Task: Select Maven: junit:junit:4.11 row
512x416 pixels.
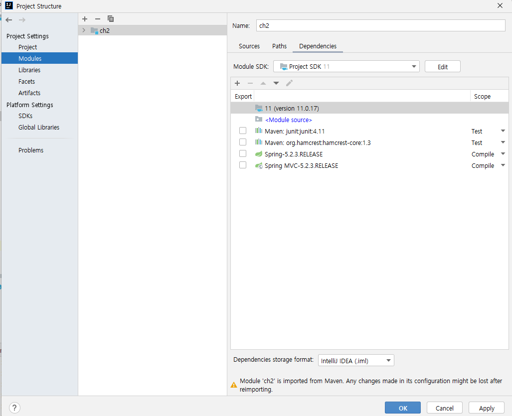Action: (369, 131)
